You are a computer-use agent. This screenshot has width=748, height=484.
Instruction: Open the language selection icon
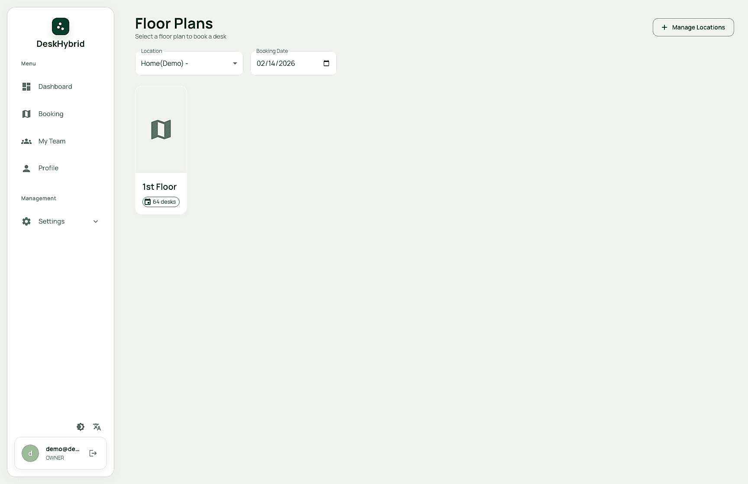pyautogui.click(x=97, y=427)
